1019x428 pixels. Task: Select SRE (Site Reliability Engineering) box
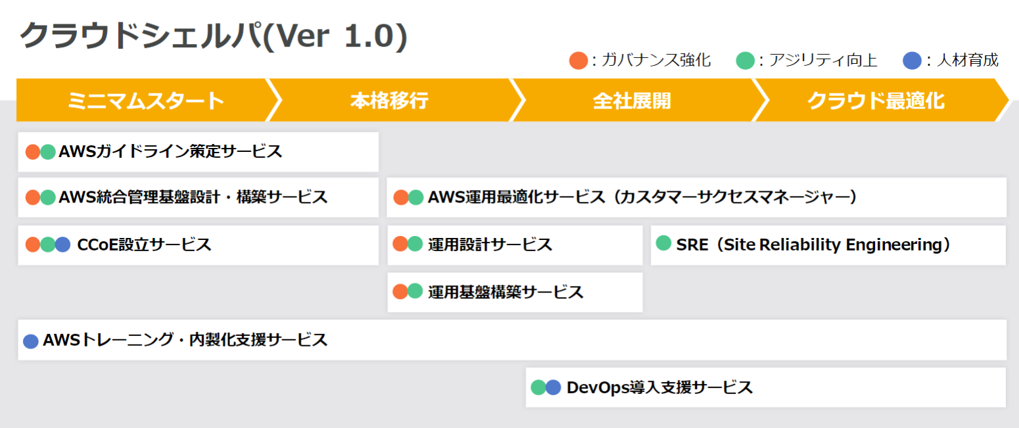[828, 245]
